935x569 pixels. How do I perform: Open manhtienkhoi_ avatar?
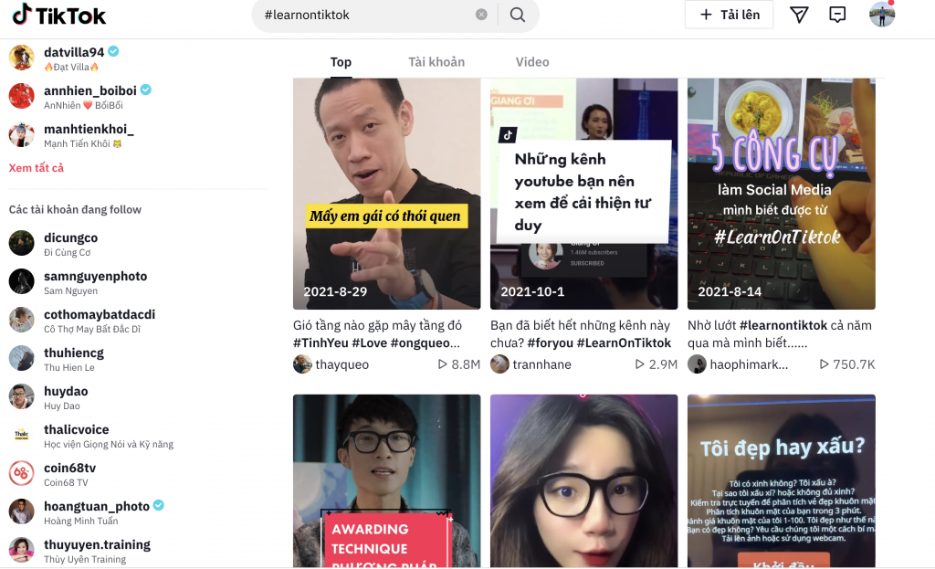(22, 135)
